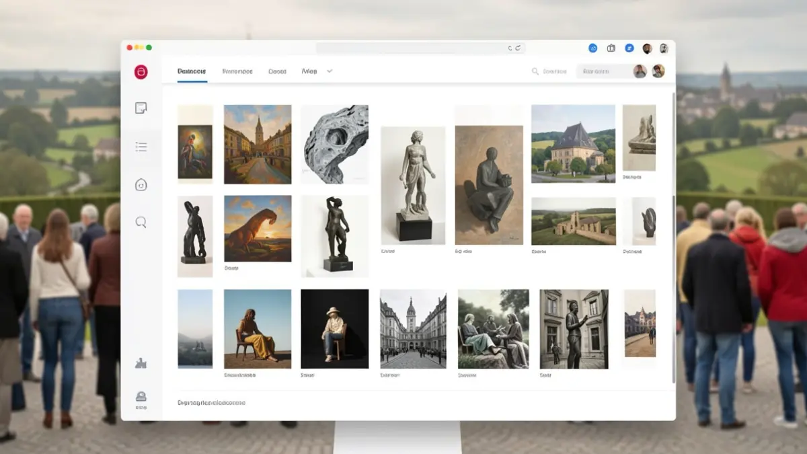Open the town street with church tower painting

pos(258,144)
